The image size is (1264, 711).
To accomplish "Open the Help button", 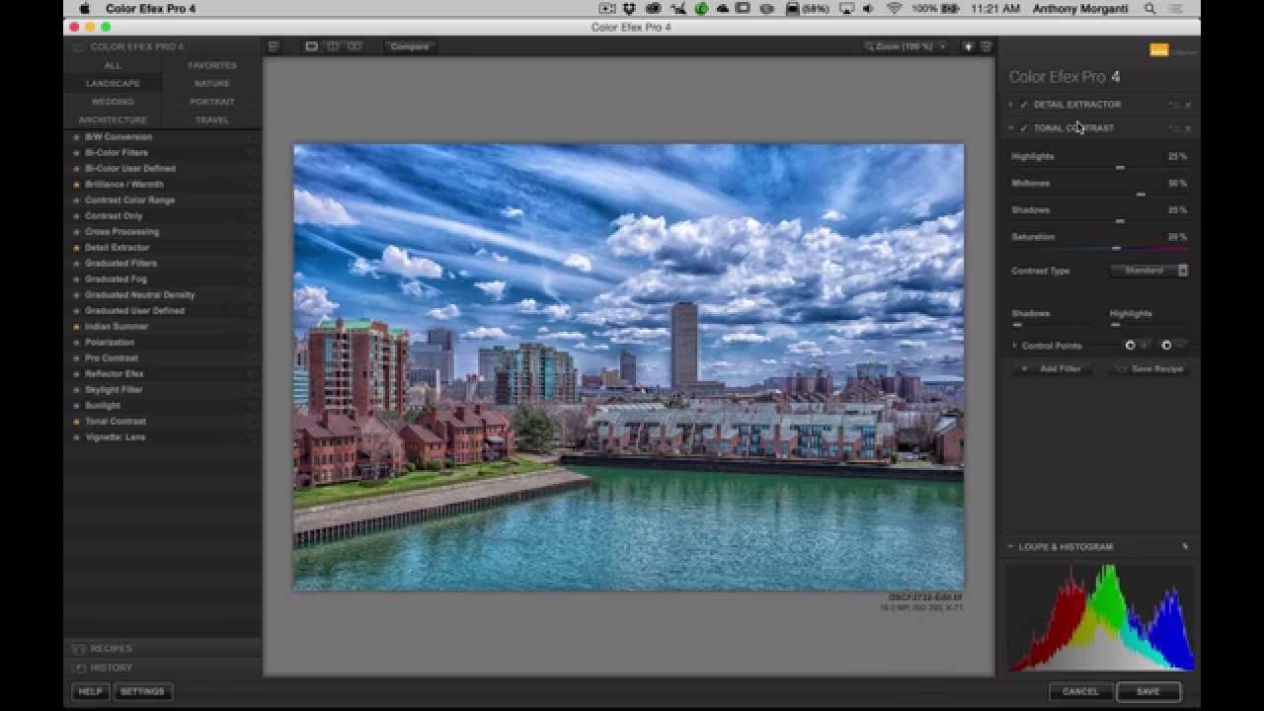I will [90, 691].
